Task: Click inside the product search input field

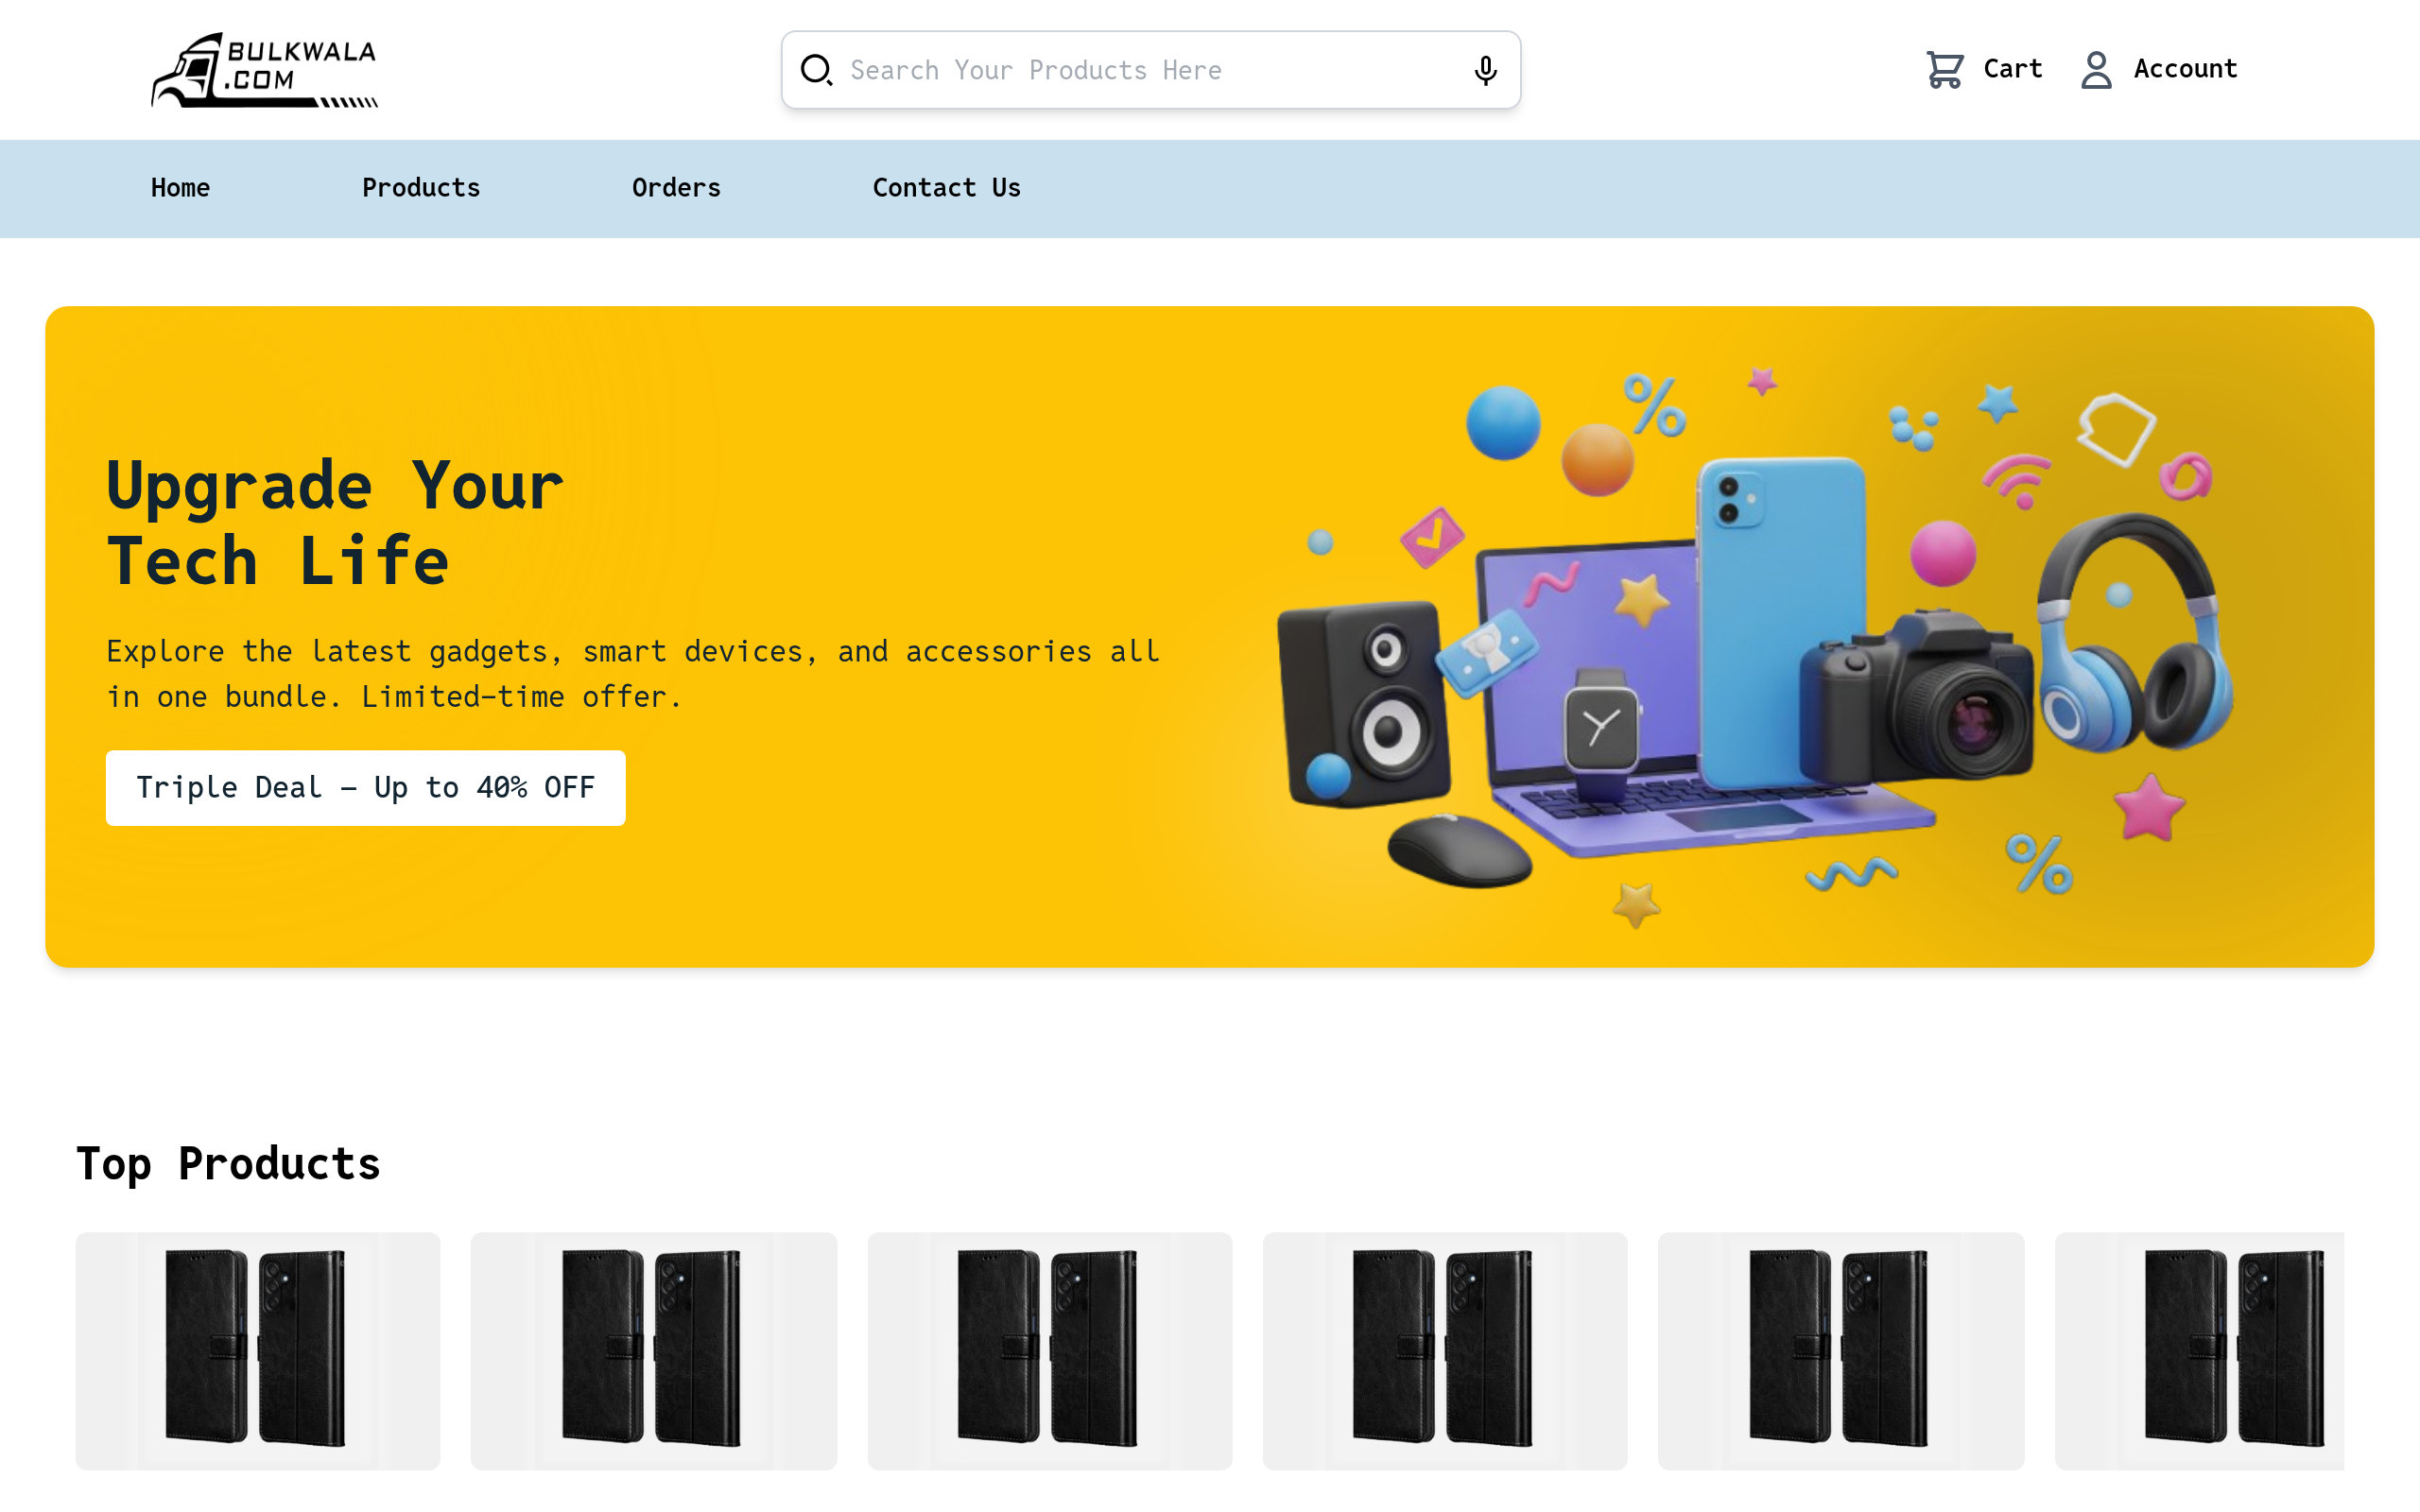Action: pos(1100,70)
